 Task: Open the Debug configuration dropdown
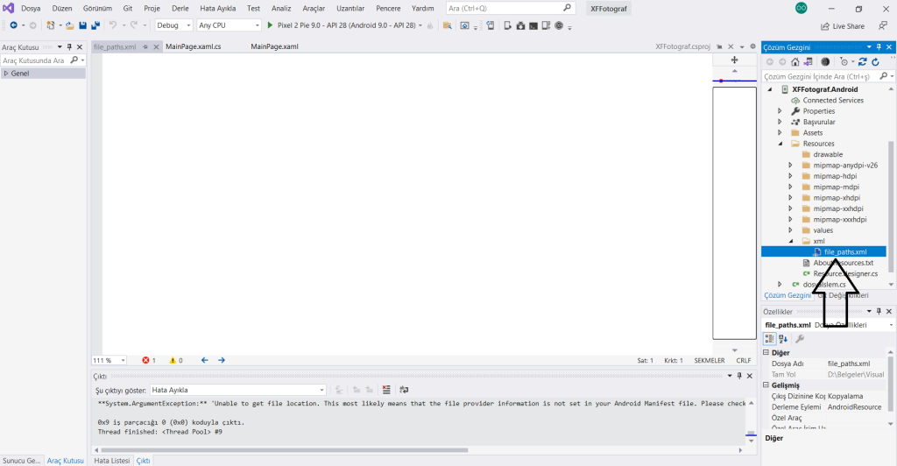tap(173, 25)
